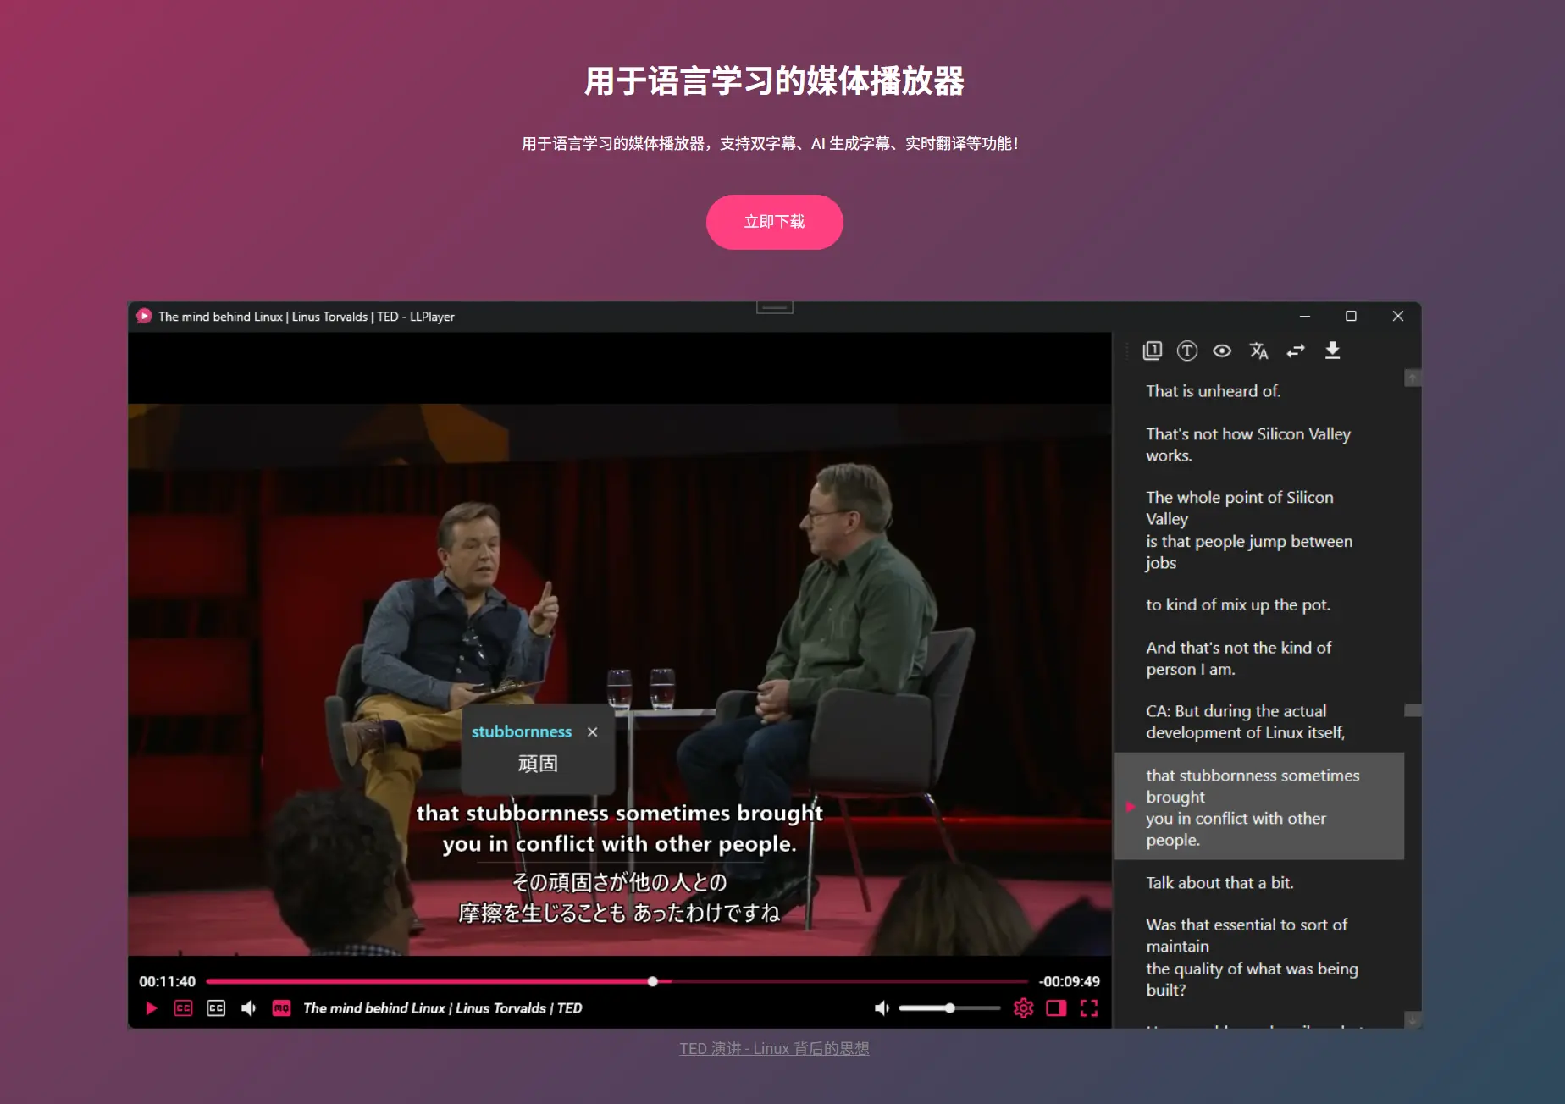Click the Japanese subtitle text over the video
The width and height of the screenshot is (1565, 1104).
coord(619,897)
